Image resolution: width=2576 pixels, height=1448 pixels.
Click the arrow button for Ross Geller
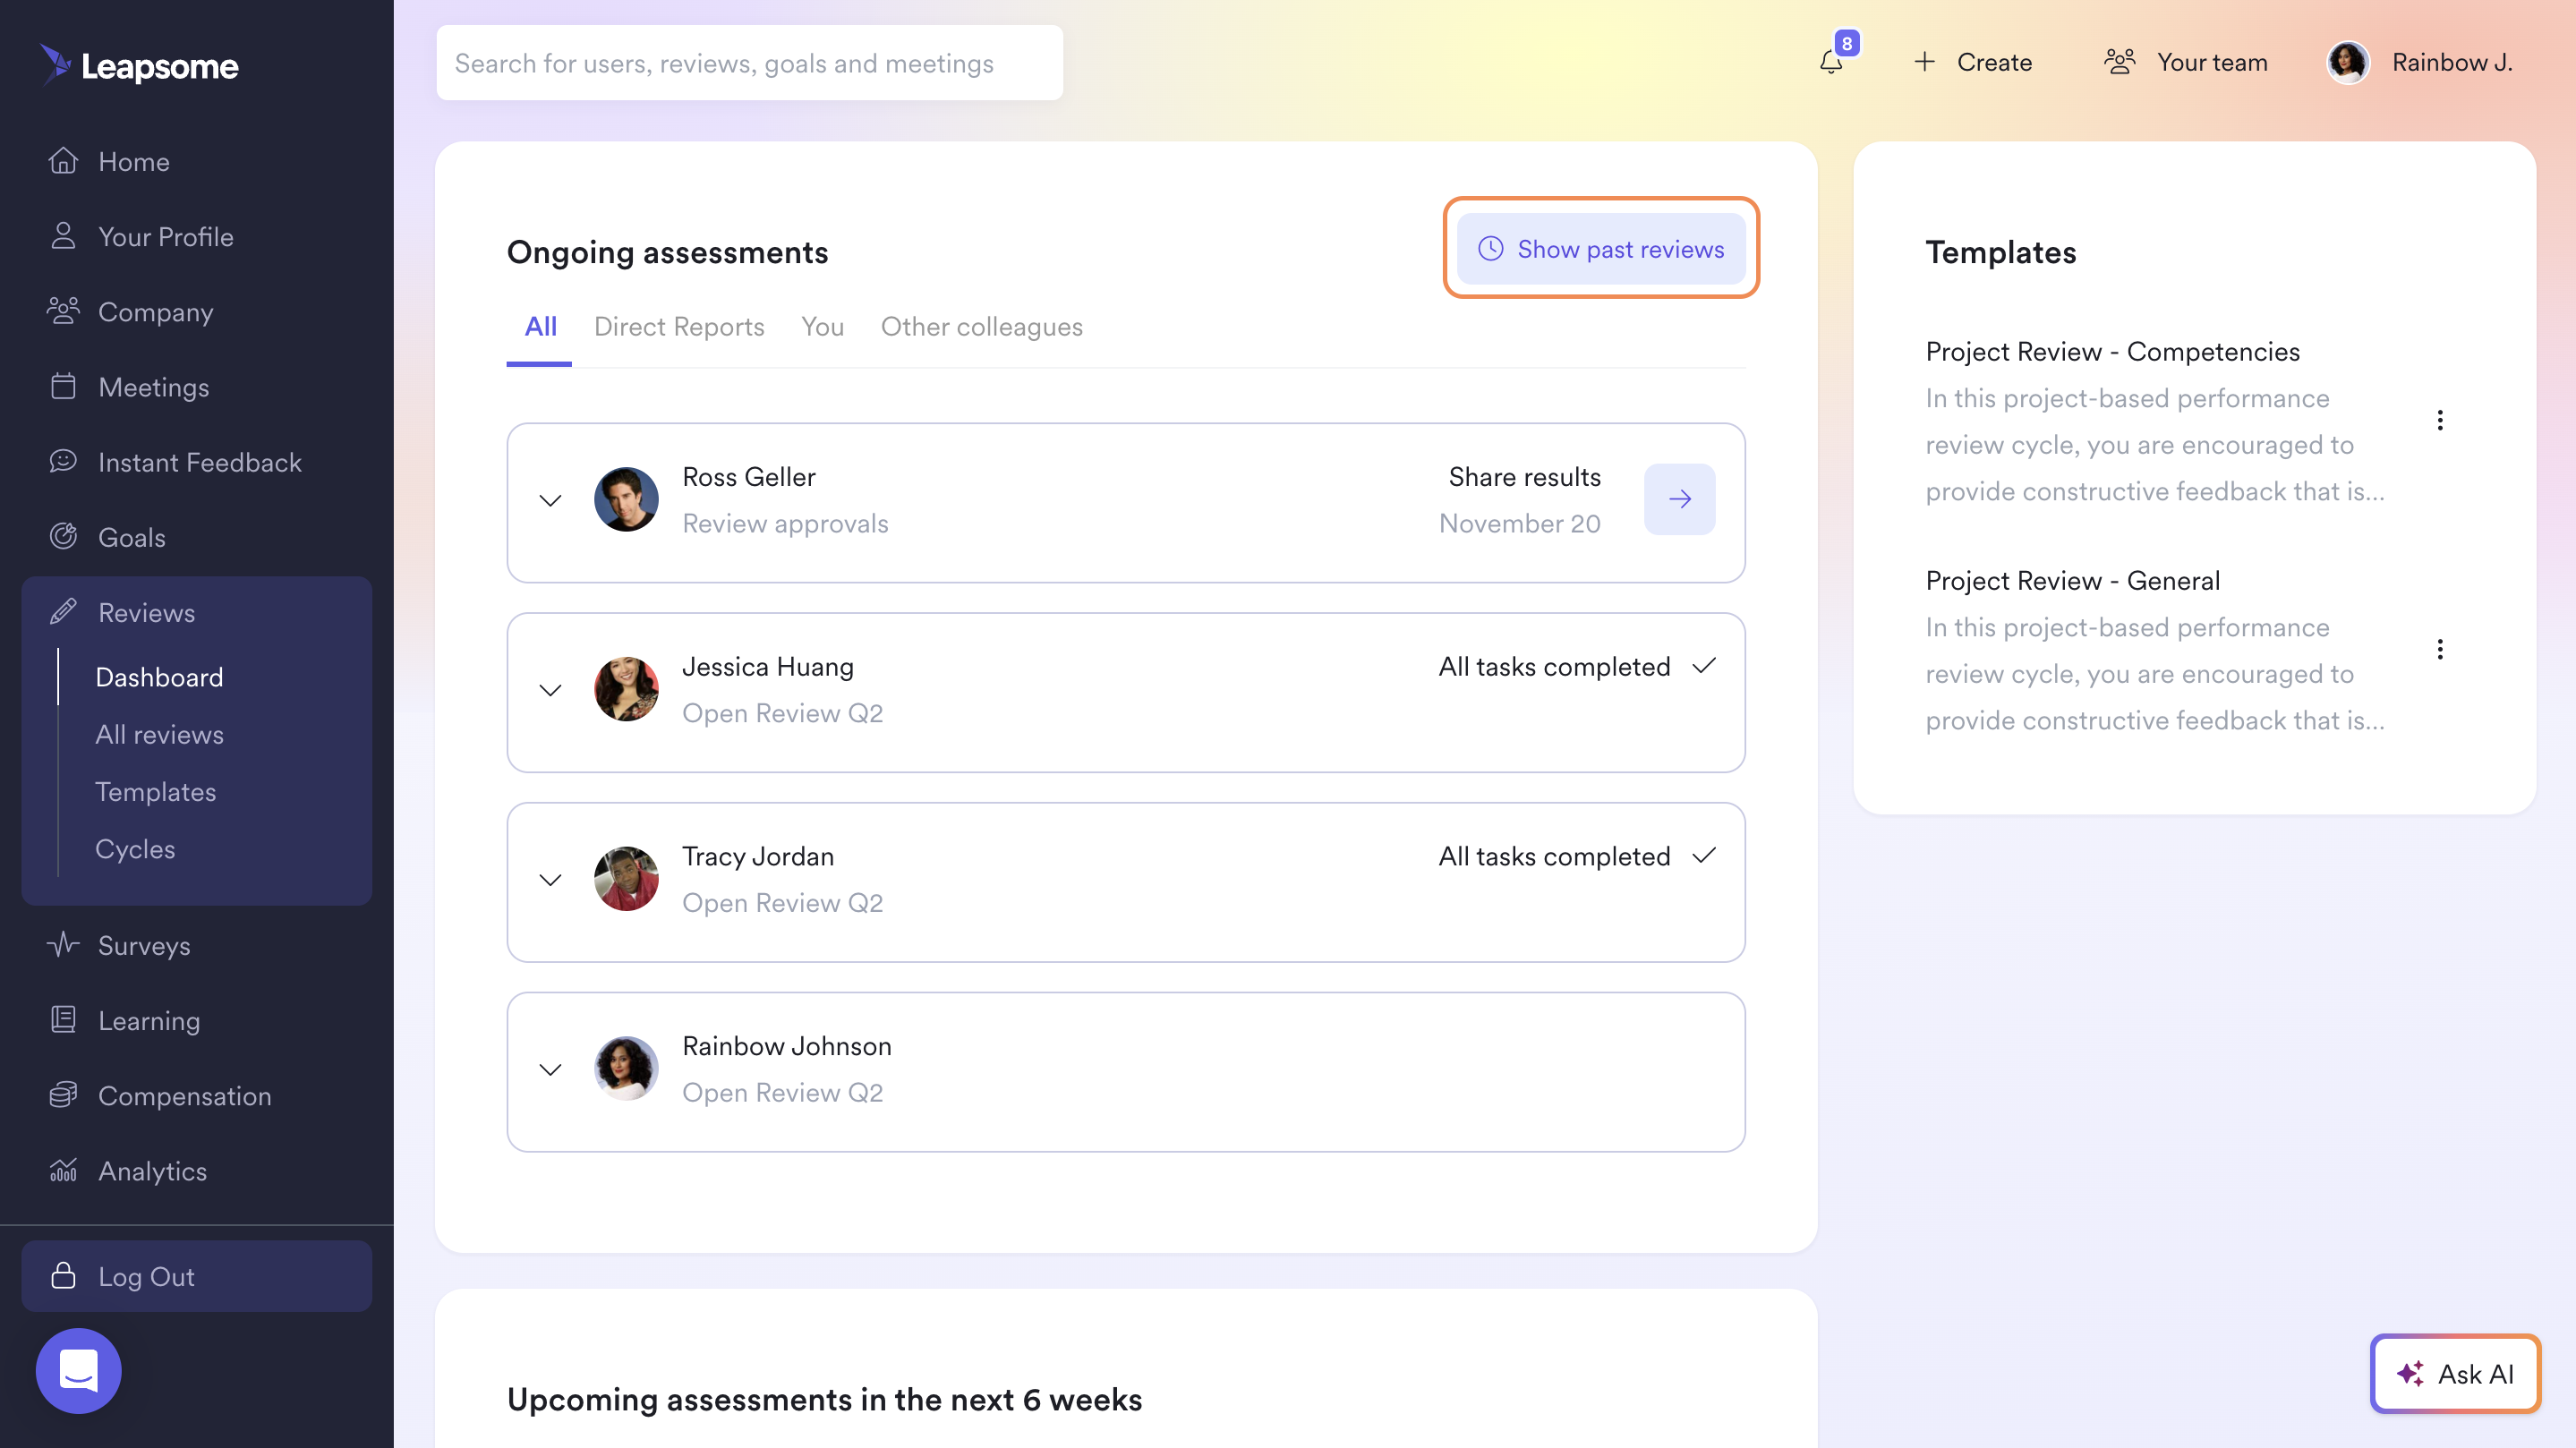(x=1679, y=499)
